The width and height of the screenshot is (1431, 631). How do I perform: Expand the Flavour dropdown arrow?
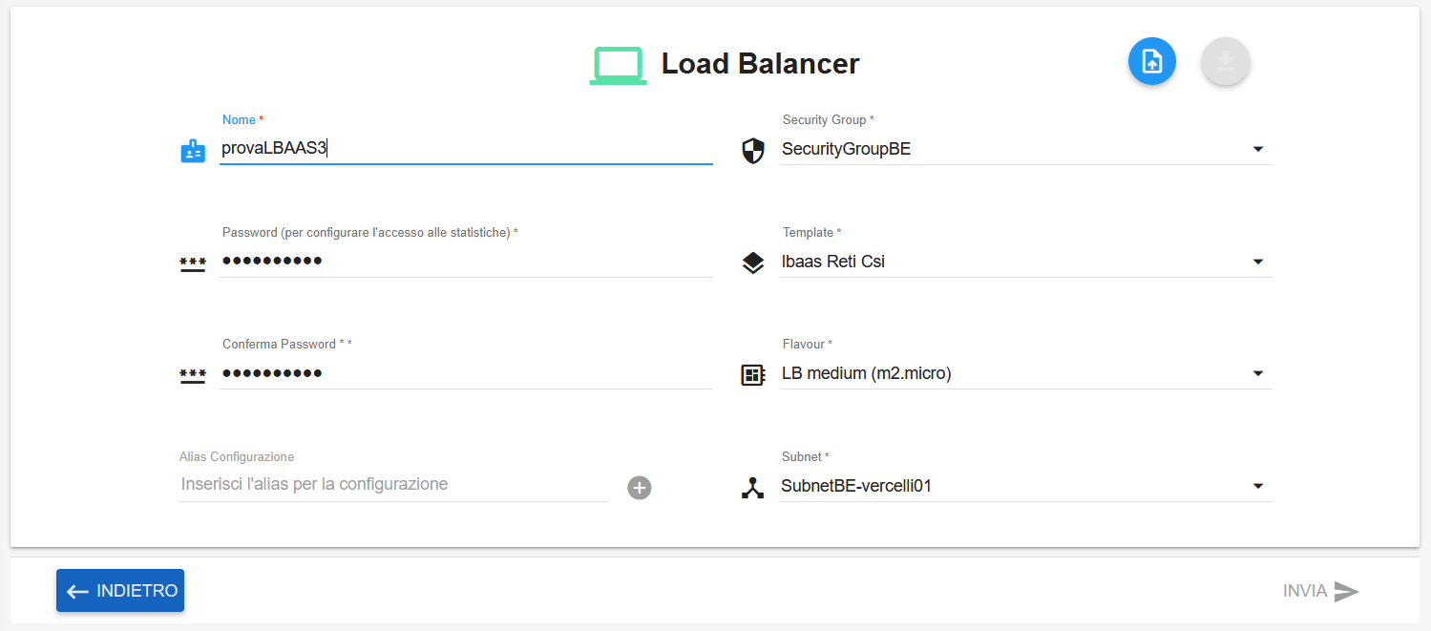1258,373
